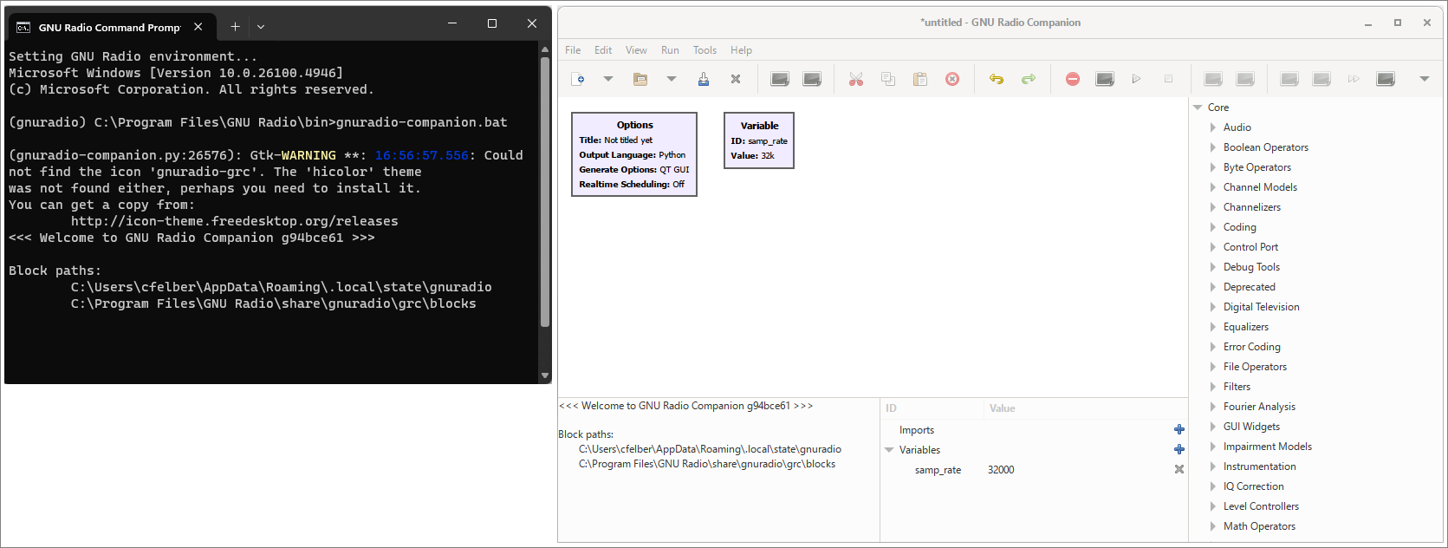1448x548 pixels.
Task: Click the red Delete block icon
Action: click(952, 79)
